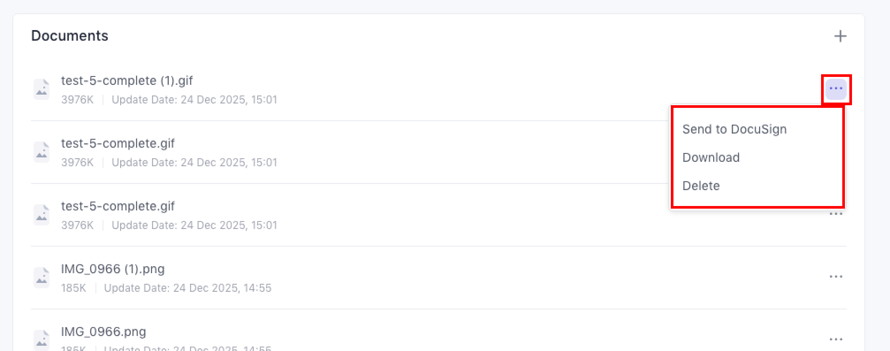Click the Documents section heading
Image resolution: width=890 pixels, height=351 pixels.
pos(69,36)
